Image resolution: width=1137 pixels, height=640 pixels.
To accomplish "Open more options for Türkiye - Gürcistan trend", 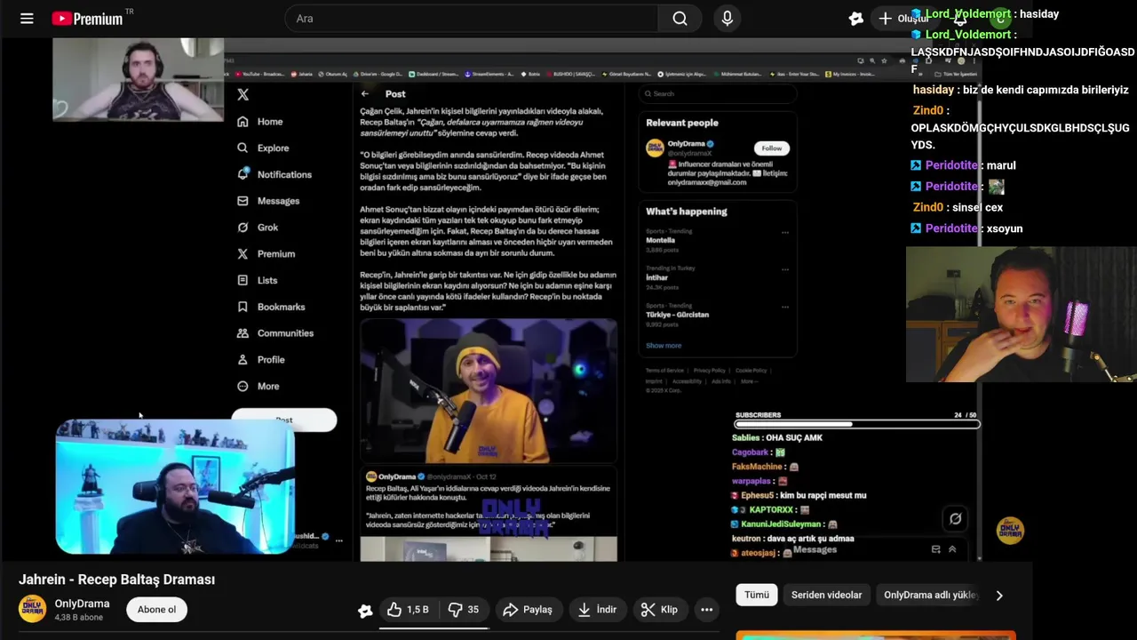I will 784,307.
